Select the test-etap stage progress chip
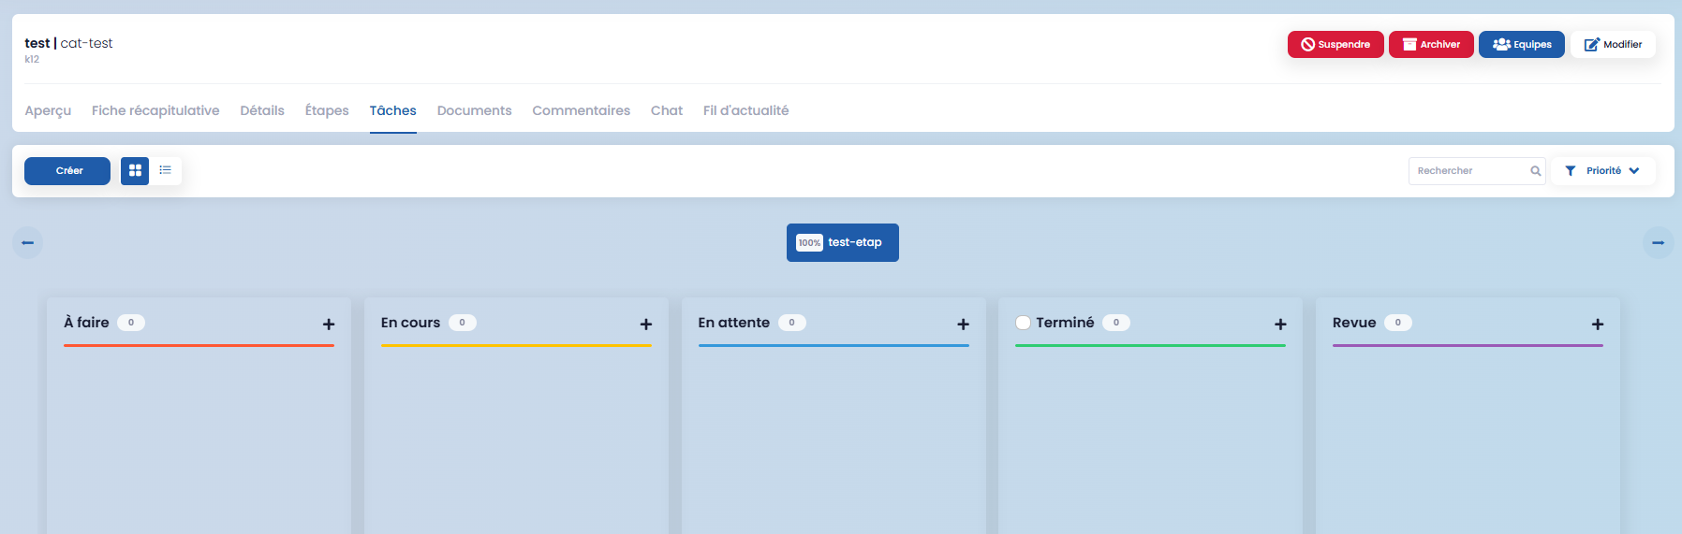This screenshot has height=534, width=1682. [842, 243]
